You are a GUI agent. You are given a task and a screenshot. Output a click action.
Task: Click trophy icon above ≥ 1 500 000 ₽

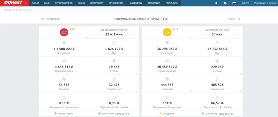(64, 43)
